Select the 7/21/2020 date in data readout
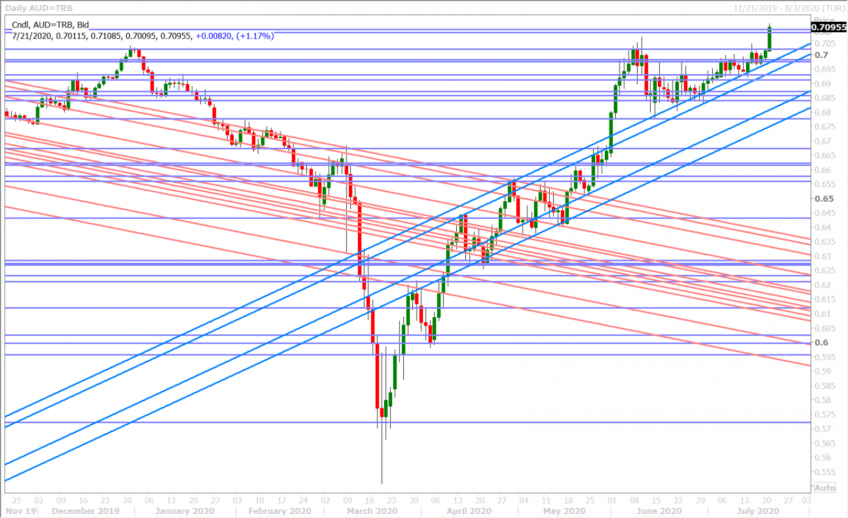The image size is (848, 518). point(32,36)
